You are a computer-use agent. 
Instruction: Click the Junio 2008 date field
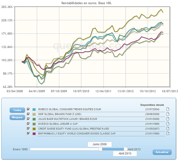(100, 144)
